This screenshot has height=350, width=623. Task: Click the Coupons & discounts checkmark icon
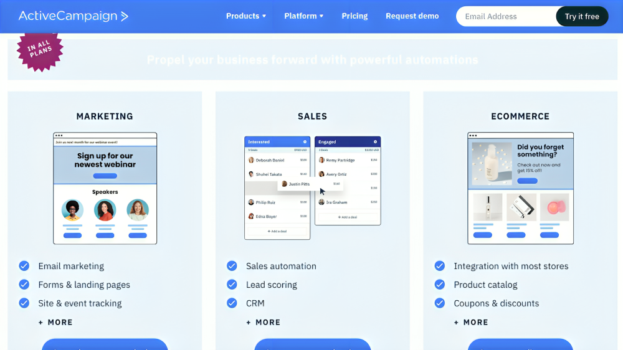(x=440, y=303)
